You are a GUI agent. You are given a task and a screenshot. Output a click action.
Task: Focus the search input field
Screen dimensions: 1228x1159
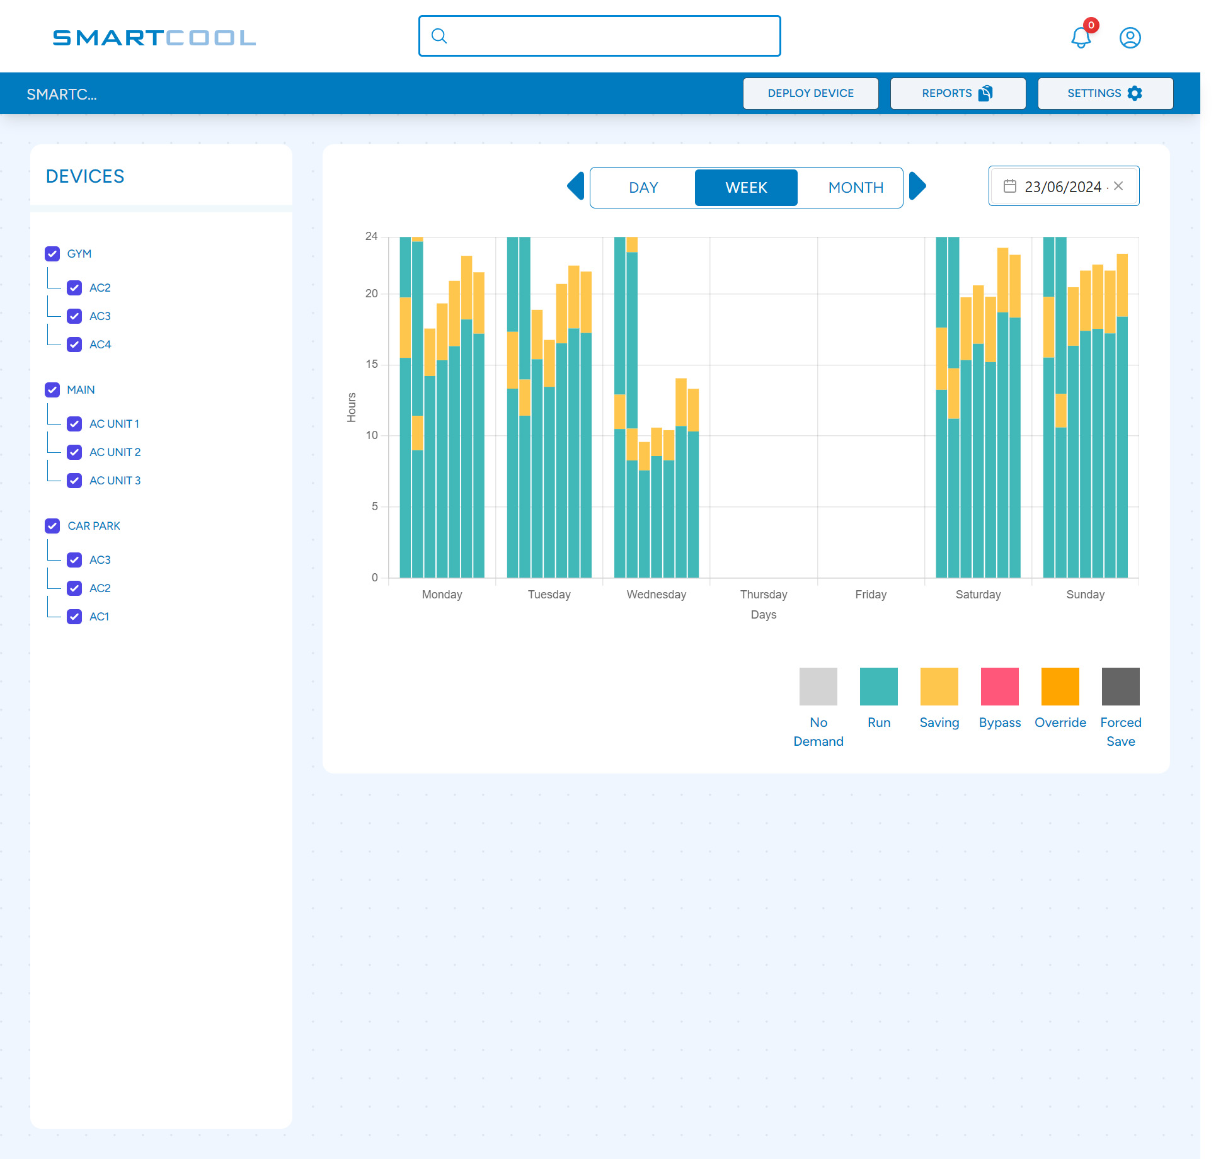(x=600, y=36)
